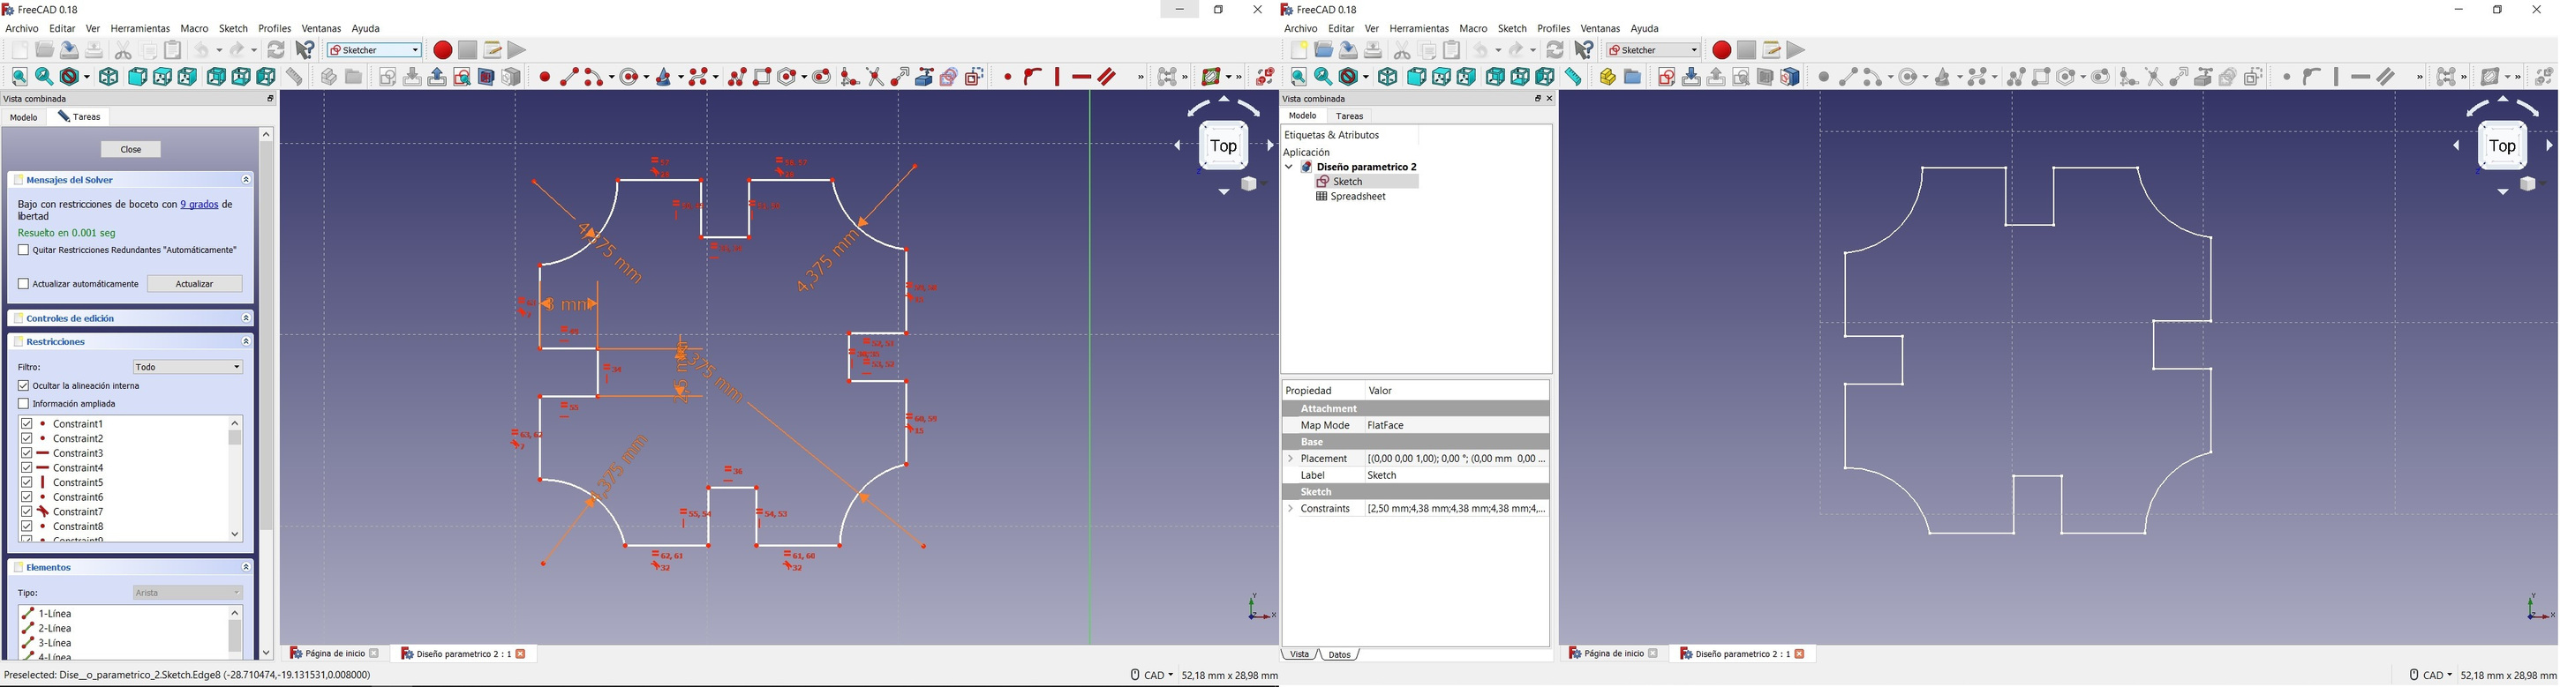Toggle Actualizar automáticamente checkbox

24,284
